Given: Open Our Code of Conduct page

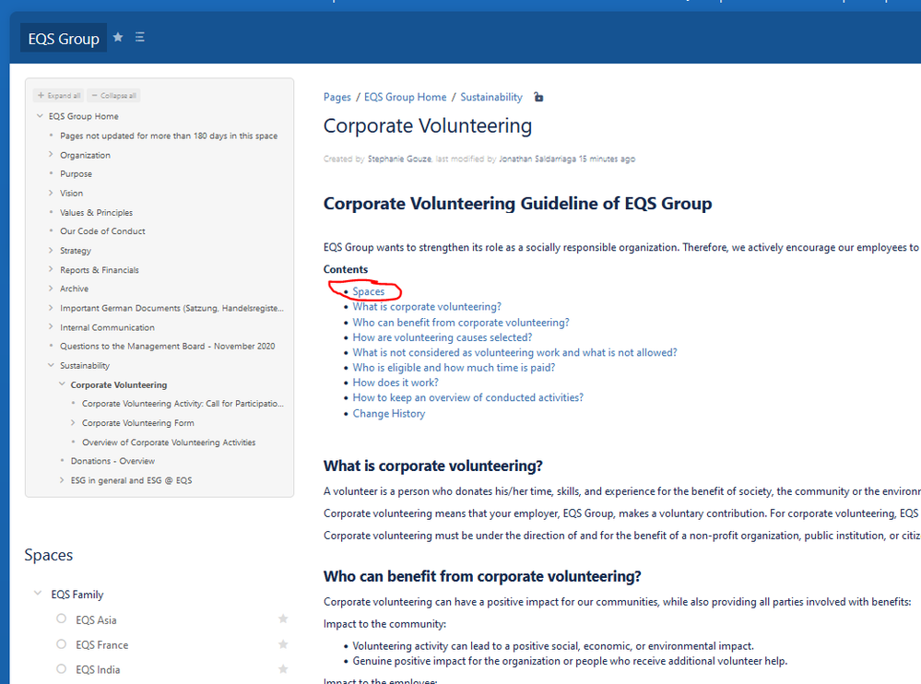Looking at the screenshot, I should point(102,231).
